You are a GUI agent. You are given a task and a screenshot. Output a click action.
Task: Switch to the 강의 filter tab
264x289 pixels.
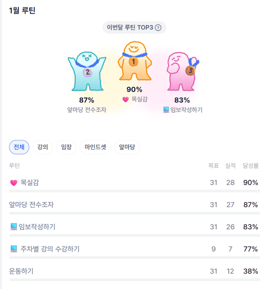tap(43, 147)
